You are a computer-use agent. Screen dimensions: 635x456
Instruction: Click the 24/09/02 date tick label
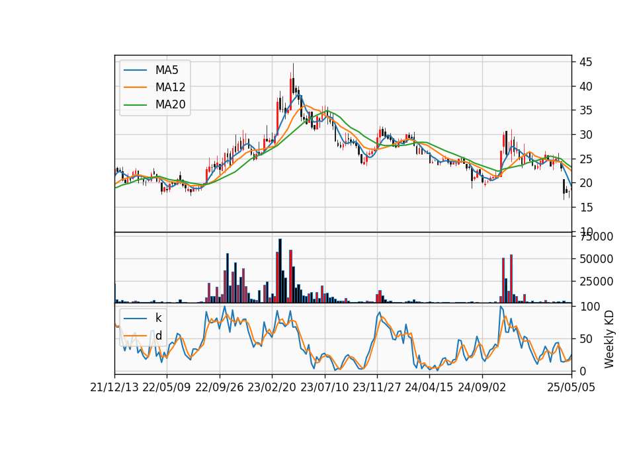point(482,388)
